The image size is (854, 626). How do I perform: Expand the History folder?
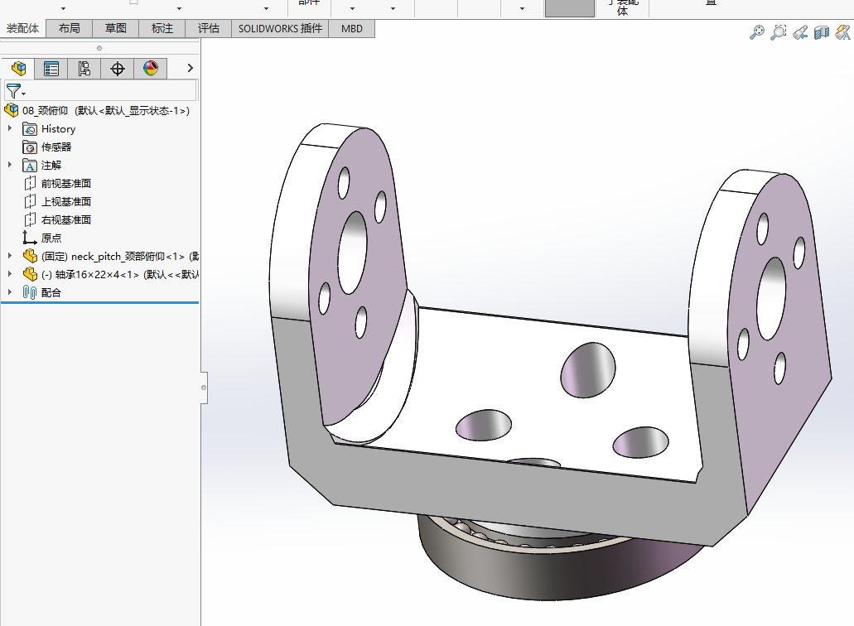[x=10, y=128]
